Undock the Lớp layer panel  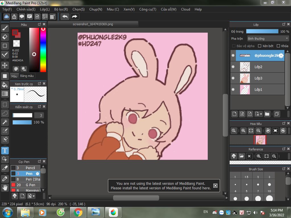[x=284, y=24]
